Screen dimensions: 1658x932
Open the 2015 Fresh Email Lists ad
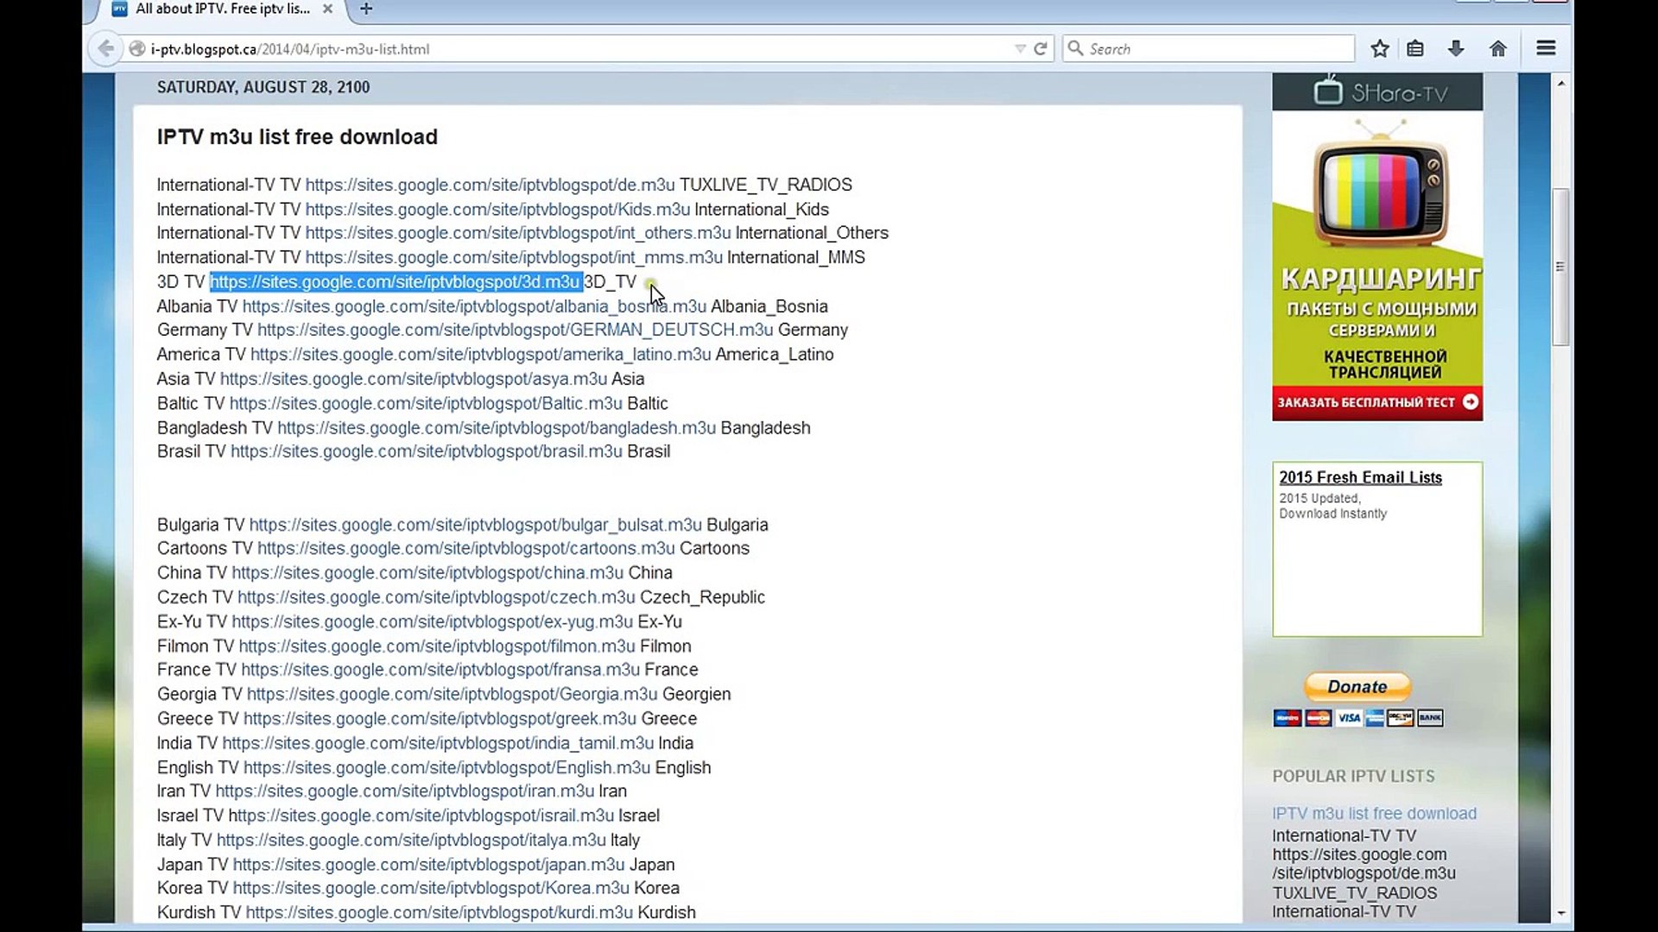pos(1360,477)
